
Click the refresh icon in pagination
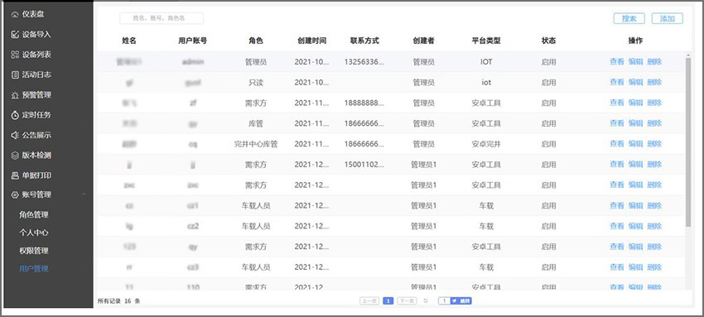pyautogui.click(x=426, y=300)
